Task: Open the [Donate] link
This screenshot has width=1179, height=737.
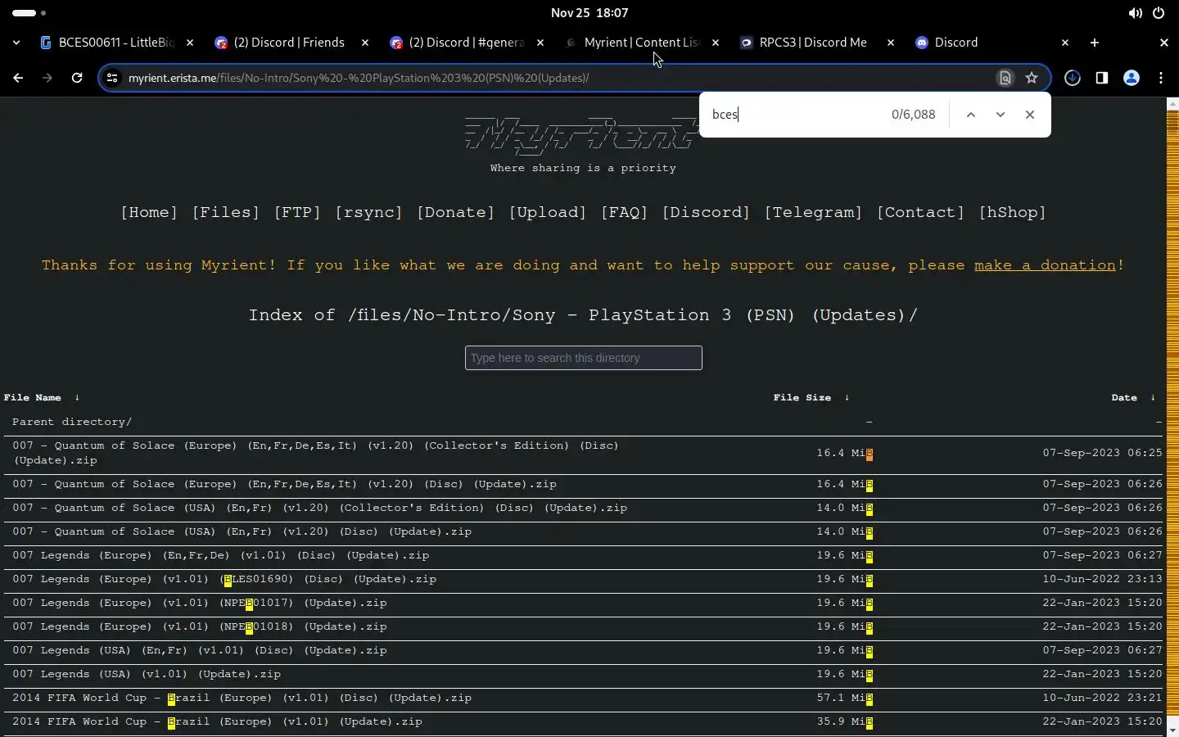Action: click(455, 212)
